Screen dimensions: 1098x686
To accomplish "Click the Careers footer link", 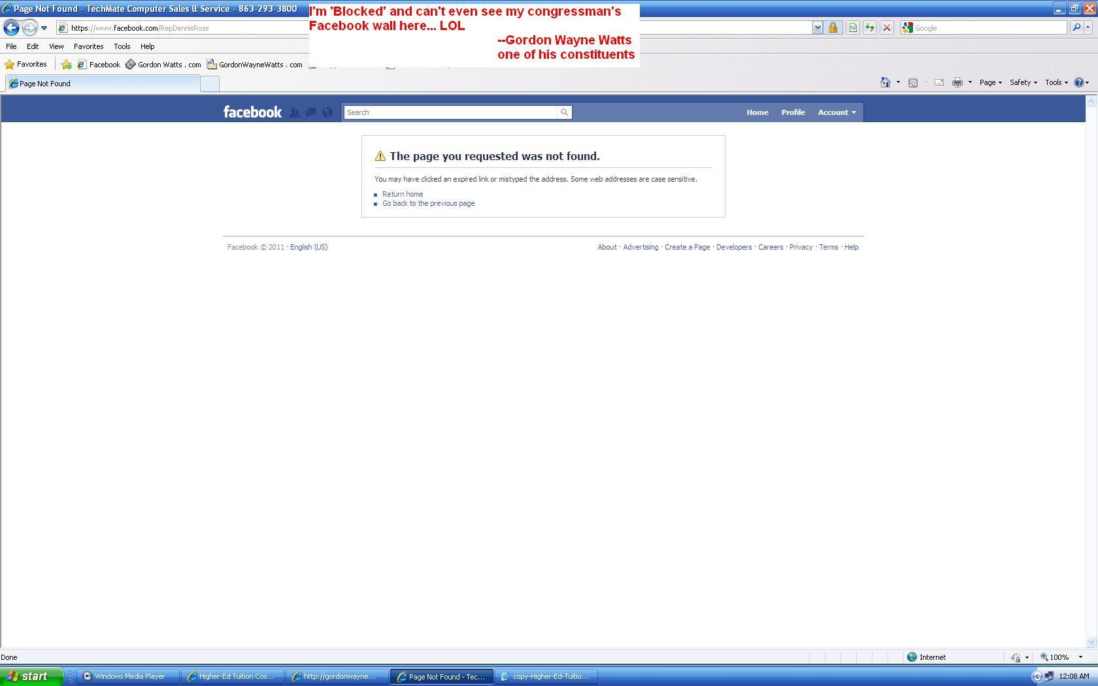I will (771, 247).
